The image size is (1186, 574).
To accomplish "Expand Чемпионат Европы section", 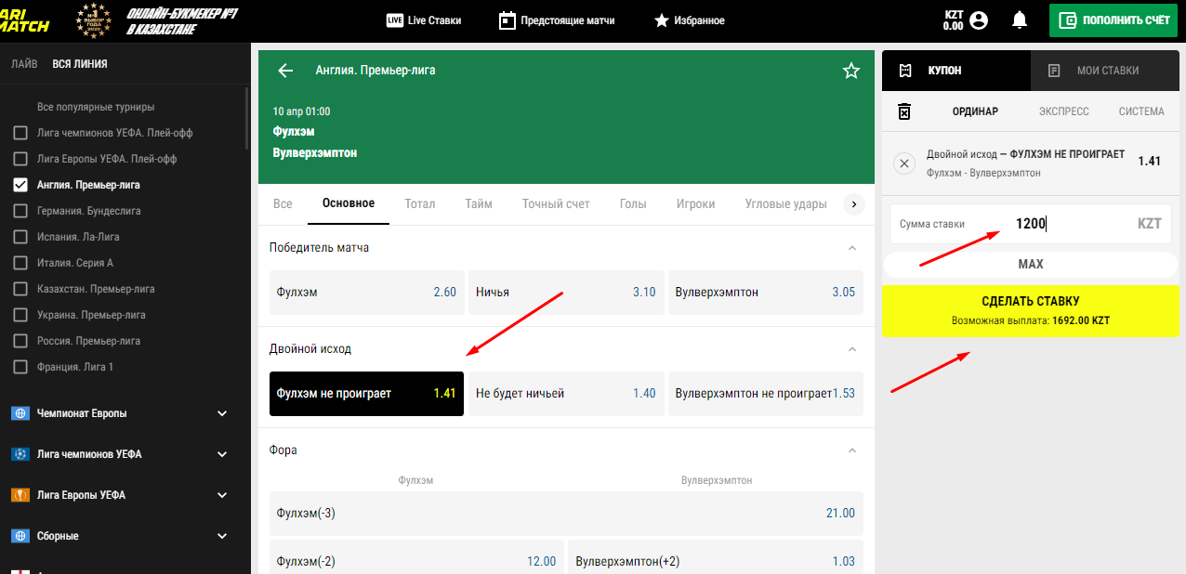I will (221, 413).
